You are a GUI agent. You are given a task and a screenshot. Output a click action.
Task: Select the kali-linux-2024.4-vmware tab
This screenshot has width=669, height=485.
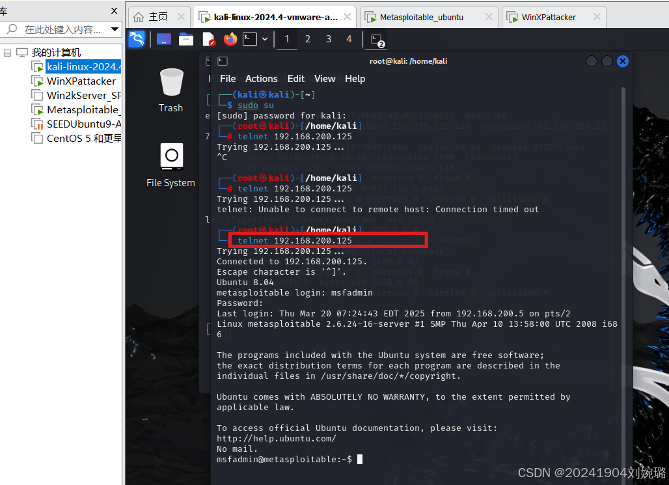point(275,17)
